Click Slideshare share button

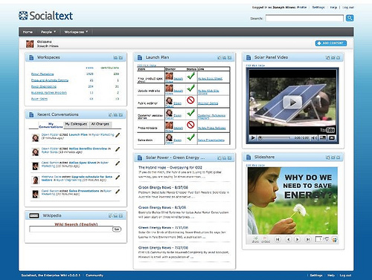coord(255,239)
